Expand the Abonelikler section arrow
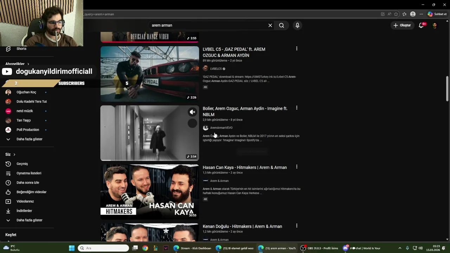Image resolution: width=450 pixels, height=253 pixels. pos(28,64)
